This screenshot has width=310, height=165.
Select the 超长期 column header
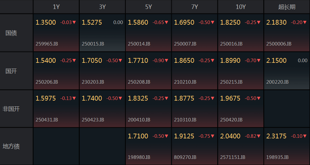(x=287, y=7)
